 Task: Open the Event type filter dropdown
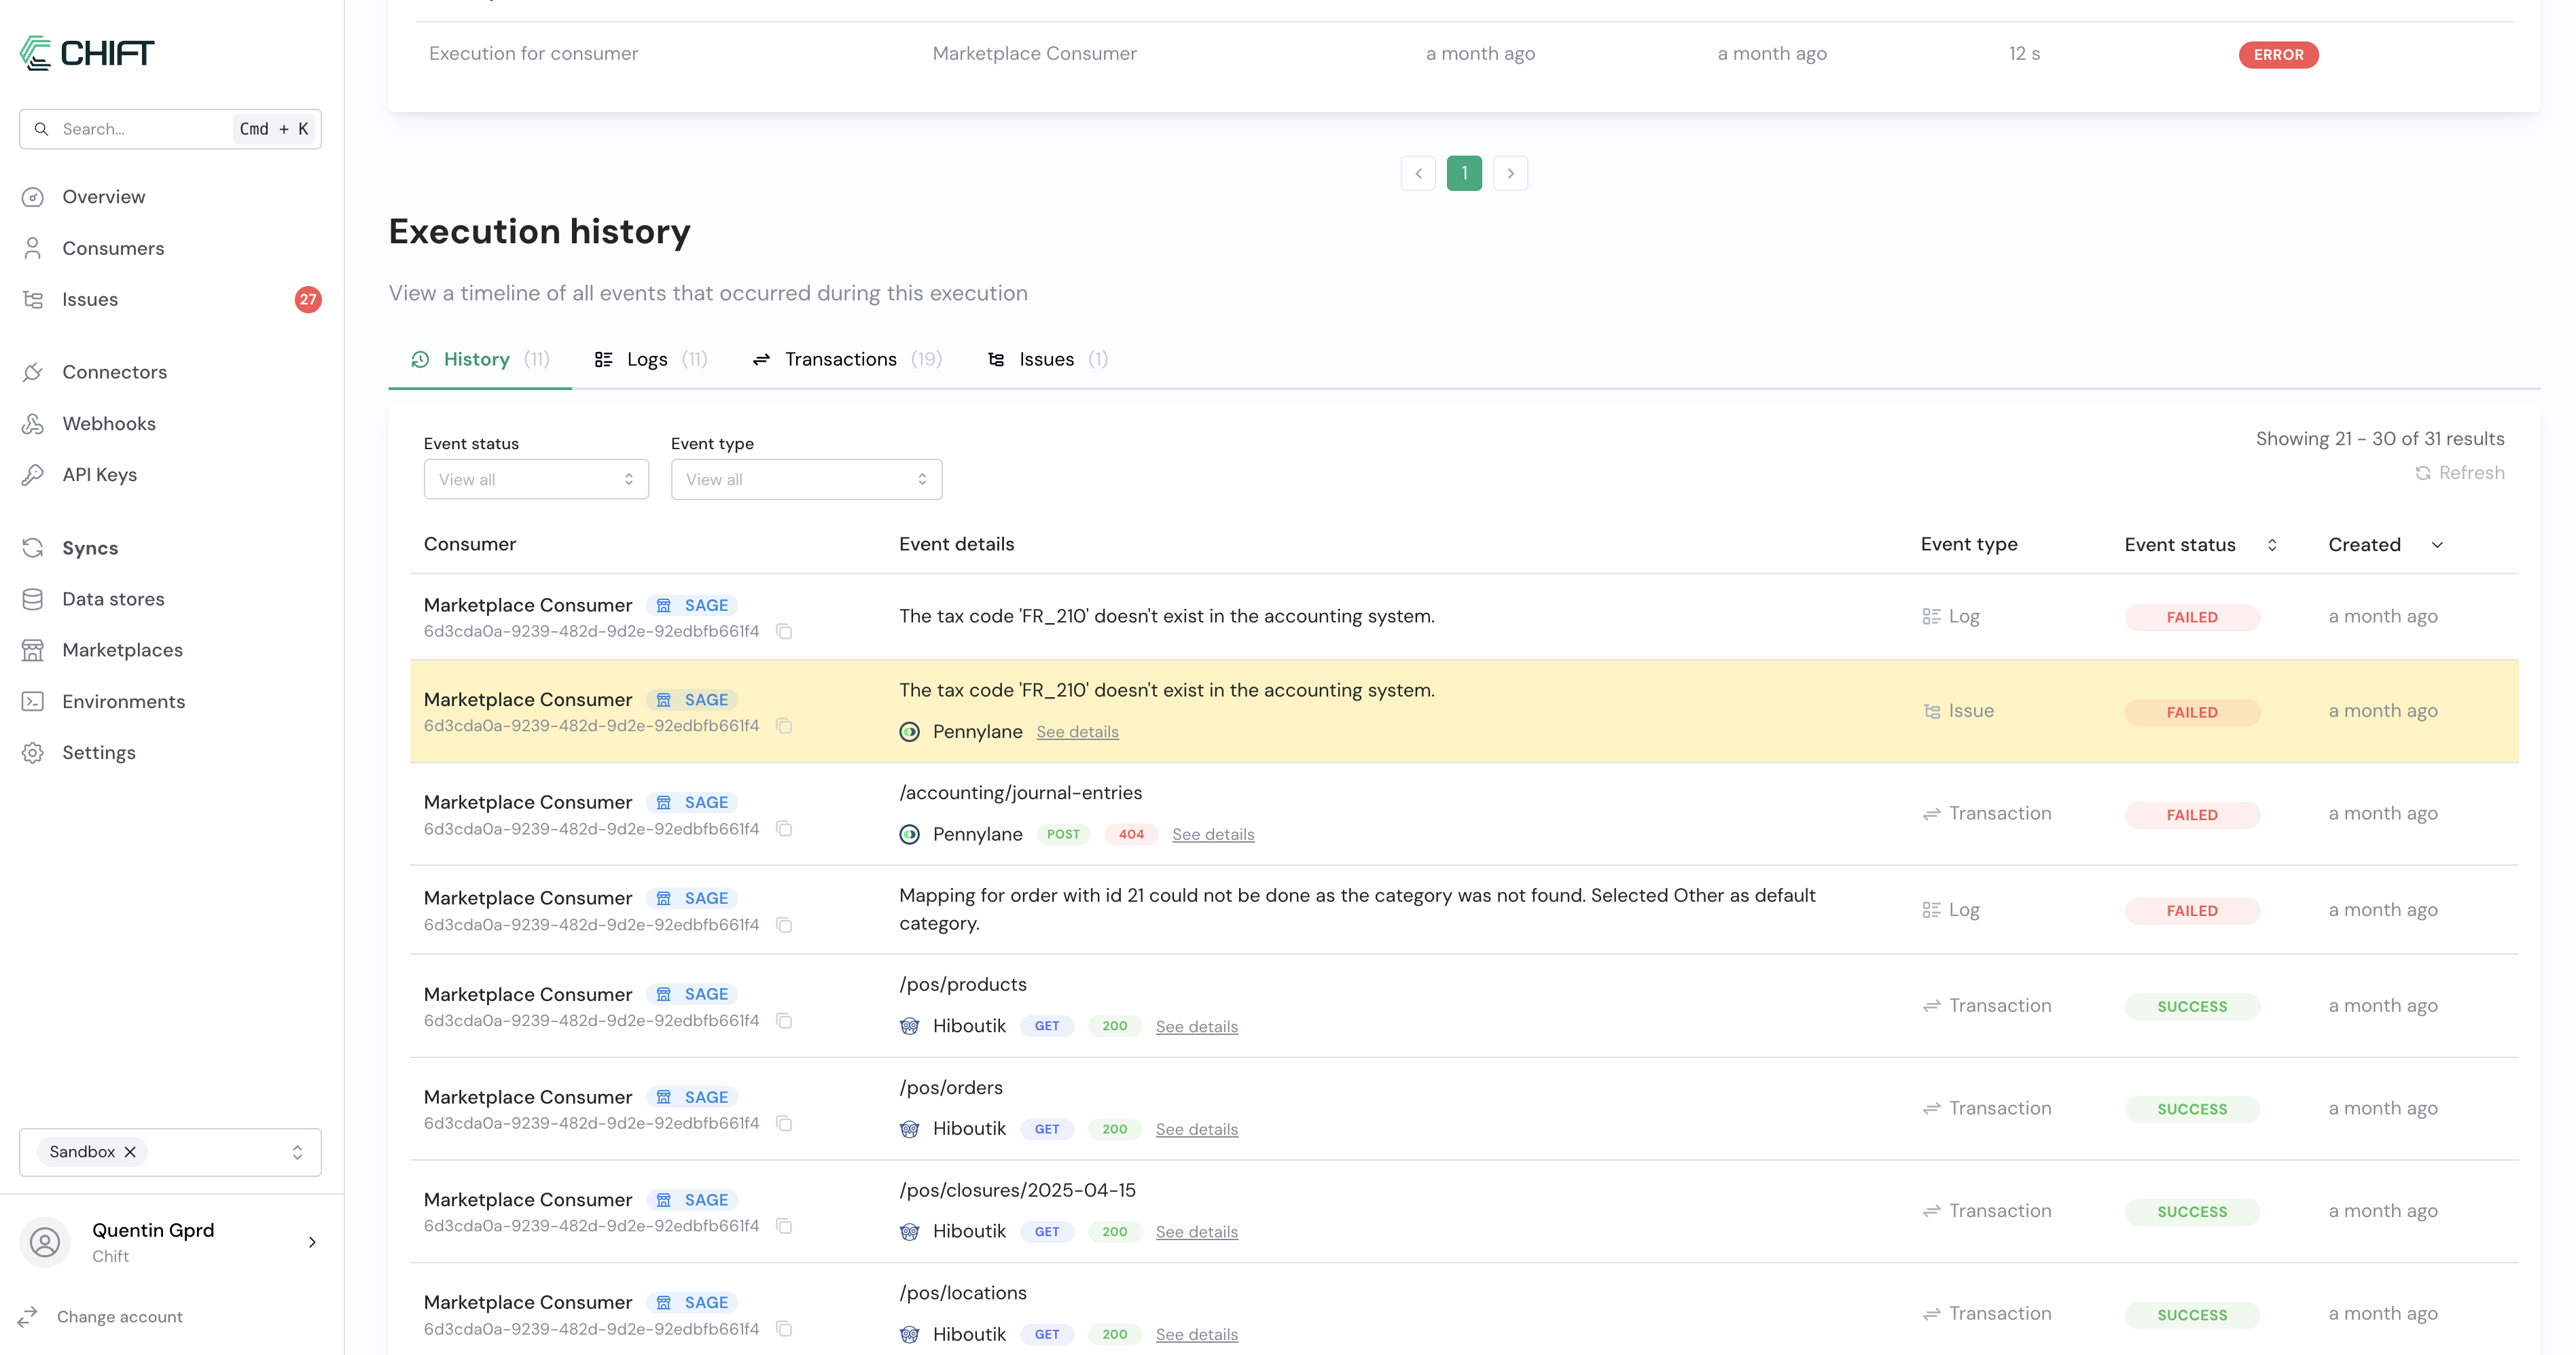coord(806,480)
